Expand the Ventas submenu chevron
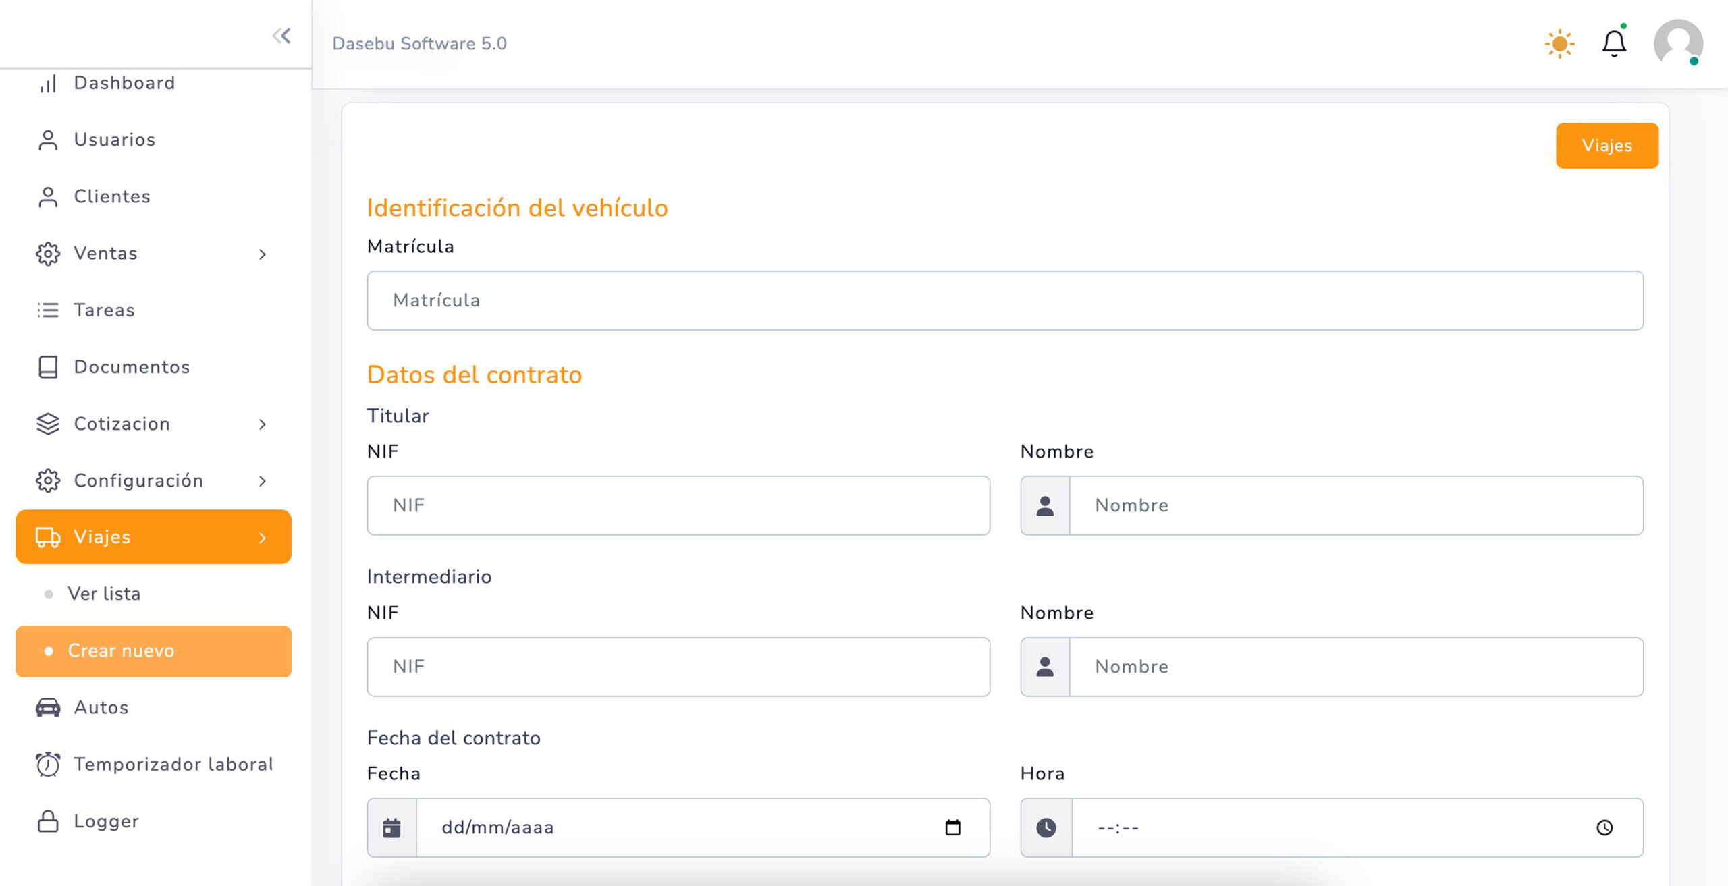The height and width of the screenshot is (886, 1728). coord(263,254)
